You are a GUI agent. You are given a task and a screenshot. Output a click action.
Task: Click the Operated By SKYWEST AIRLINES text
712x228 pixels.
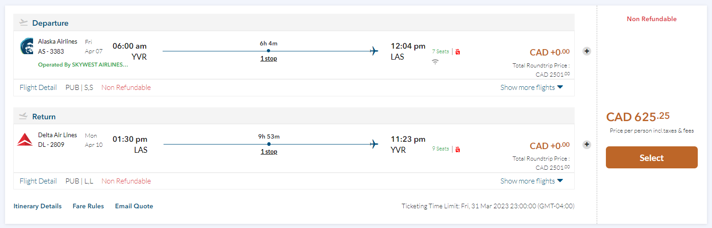(83, 65)
